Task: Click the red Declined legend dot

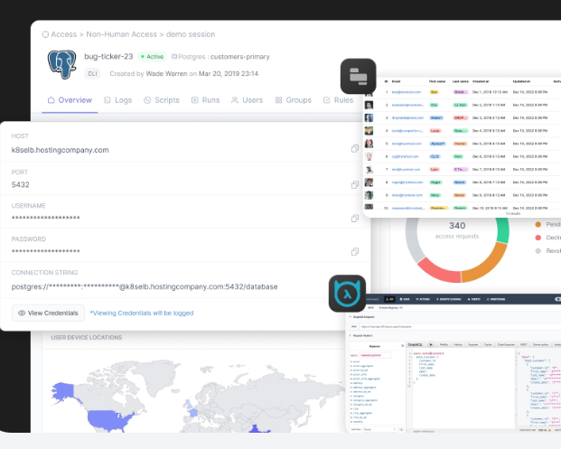Action: tap(538, 238)
